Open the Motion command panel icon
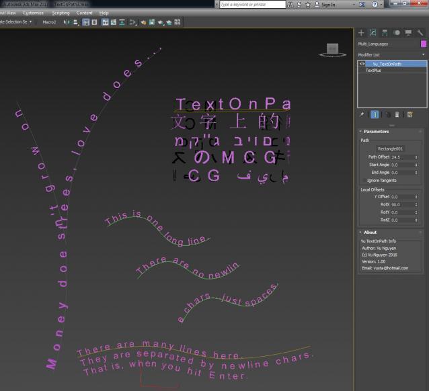429x391 pixels. (397, 33)
